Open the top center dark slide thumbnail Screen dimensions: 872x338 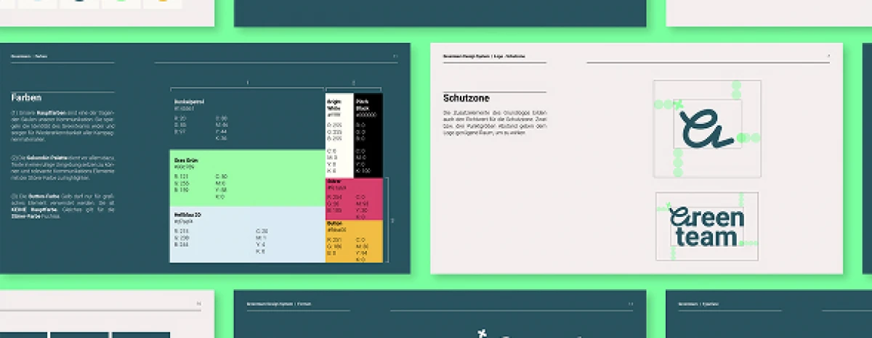[x=440, y=12]
